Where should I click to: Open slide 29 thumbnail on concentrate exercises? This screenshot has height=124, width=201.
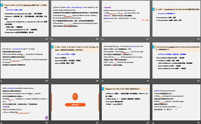point(25,60)
